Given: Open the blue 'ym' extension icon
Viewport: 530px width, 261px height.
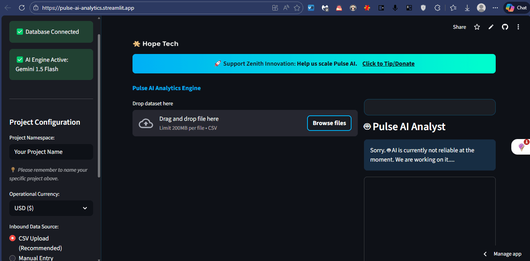Looking at the screenshot, I should coord(311,8).
